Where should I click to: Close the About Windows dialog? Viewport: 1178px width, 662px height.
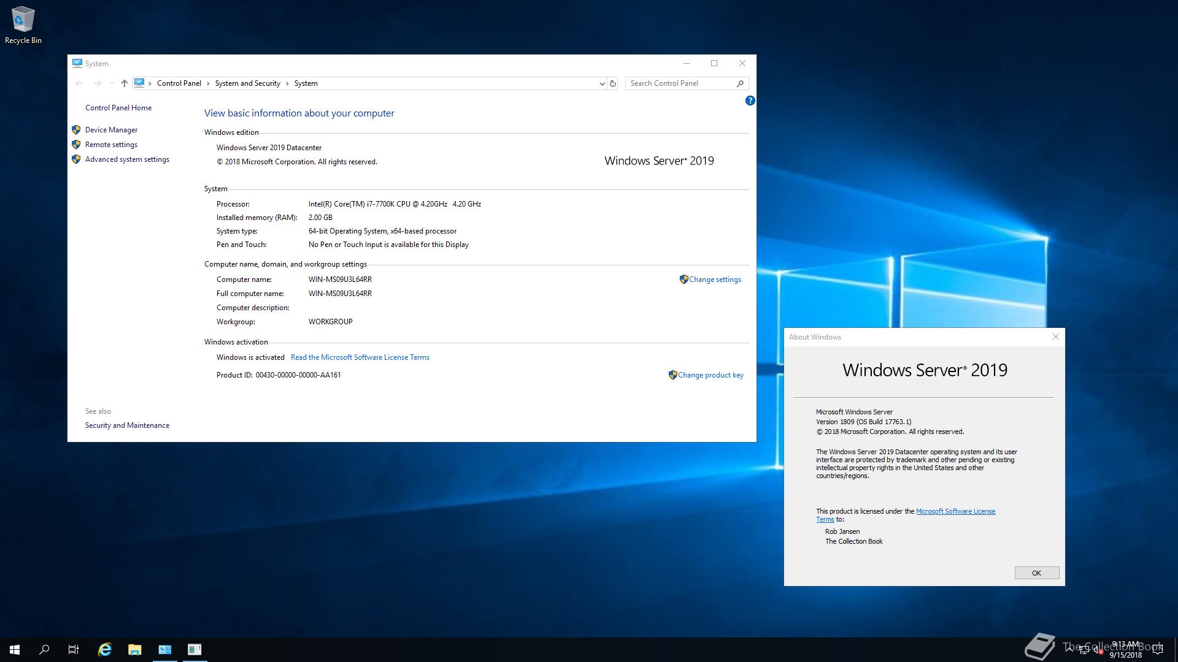point(1056,337)
